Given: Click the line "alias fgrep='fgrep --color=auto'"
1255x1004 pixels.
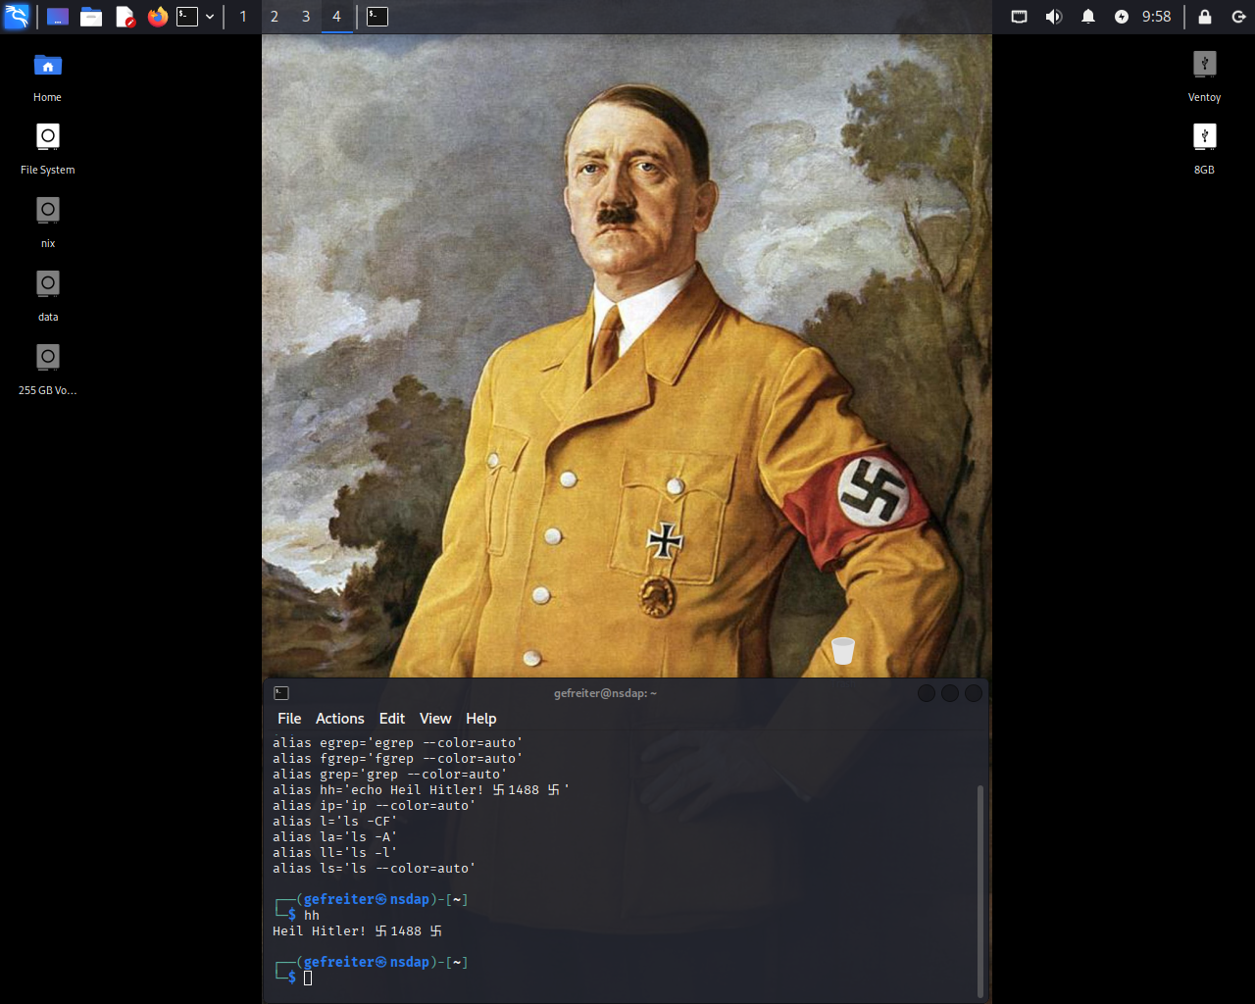Looking at the screenshot, I should click(x=397, y=759).
